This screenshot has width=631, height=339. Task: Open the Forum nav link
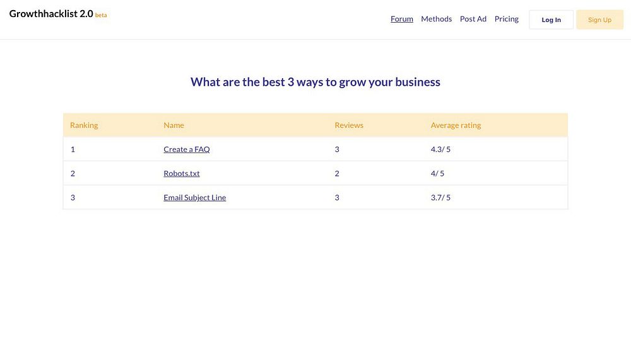click(x=401, y=19)
